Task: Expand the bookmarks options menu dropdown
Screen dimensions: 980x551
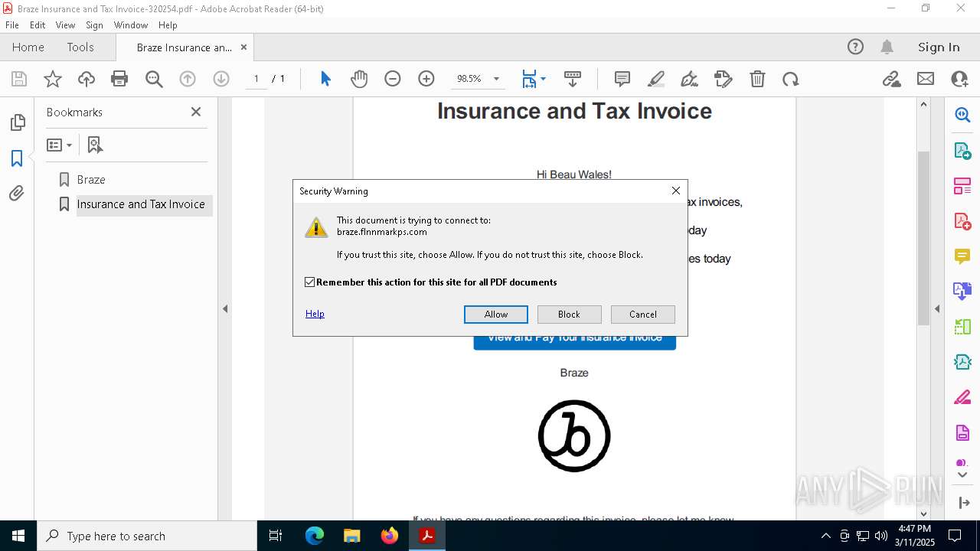Action: pyautogui.click(x=59, y=145)
